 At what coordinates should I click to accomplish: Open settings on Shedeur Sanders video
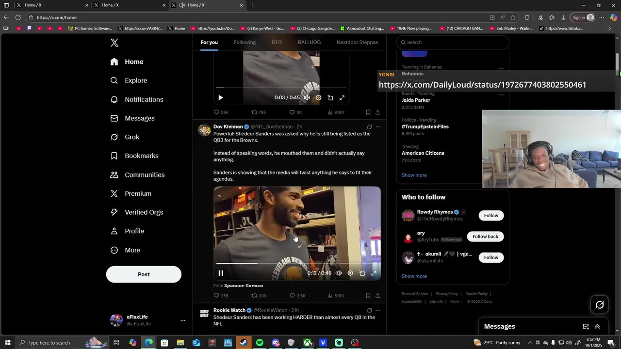pyautogui.click(x=350, y=273)
